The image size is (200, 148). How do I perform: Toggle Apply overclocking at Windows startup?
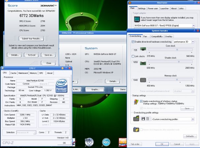click(x=141, y=101)
